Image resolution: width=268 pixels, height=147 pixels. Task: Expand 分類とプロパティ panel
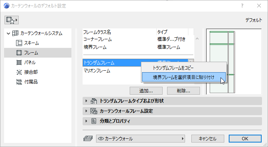(x=86, y=121)
